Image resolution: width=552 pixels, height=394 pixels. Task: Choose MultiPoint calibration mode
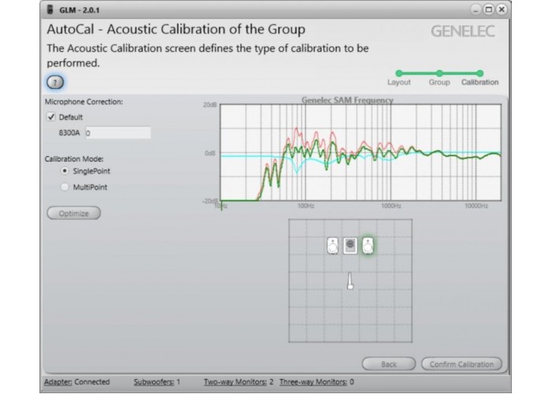65,187
